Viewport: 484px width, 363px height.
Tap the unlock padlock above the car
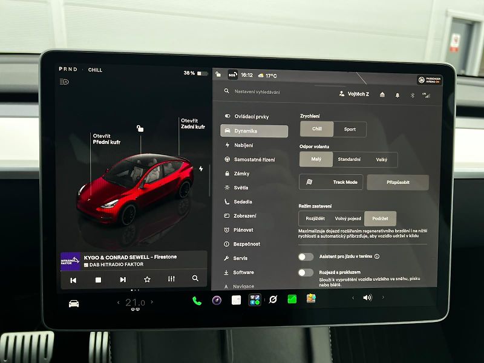coord(140,128)
